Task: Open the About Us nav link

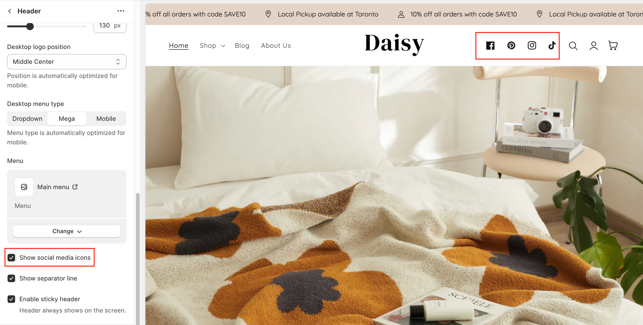Action: point(276,45)
